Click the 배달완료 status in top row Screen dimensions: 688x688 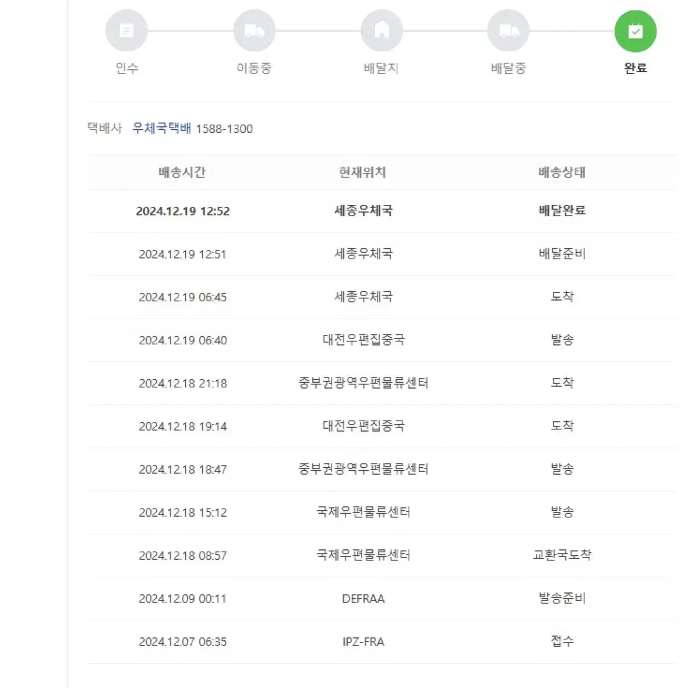tap(562, 211)
